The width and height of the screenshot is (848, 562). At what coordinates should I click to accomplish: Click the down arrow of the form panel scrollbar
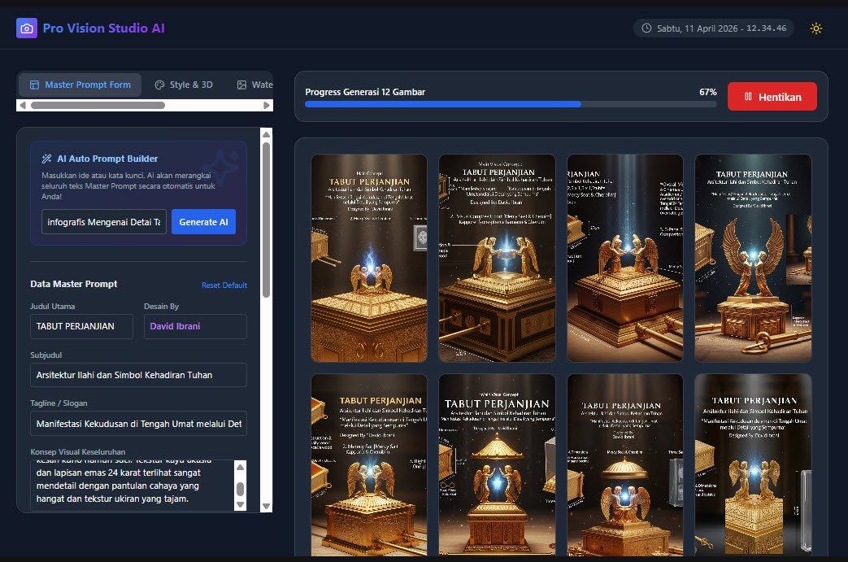[x=266, y=506]
